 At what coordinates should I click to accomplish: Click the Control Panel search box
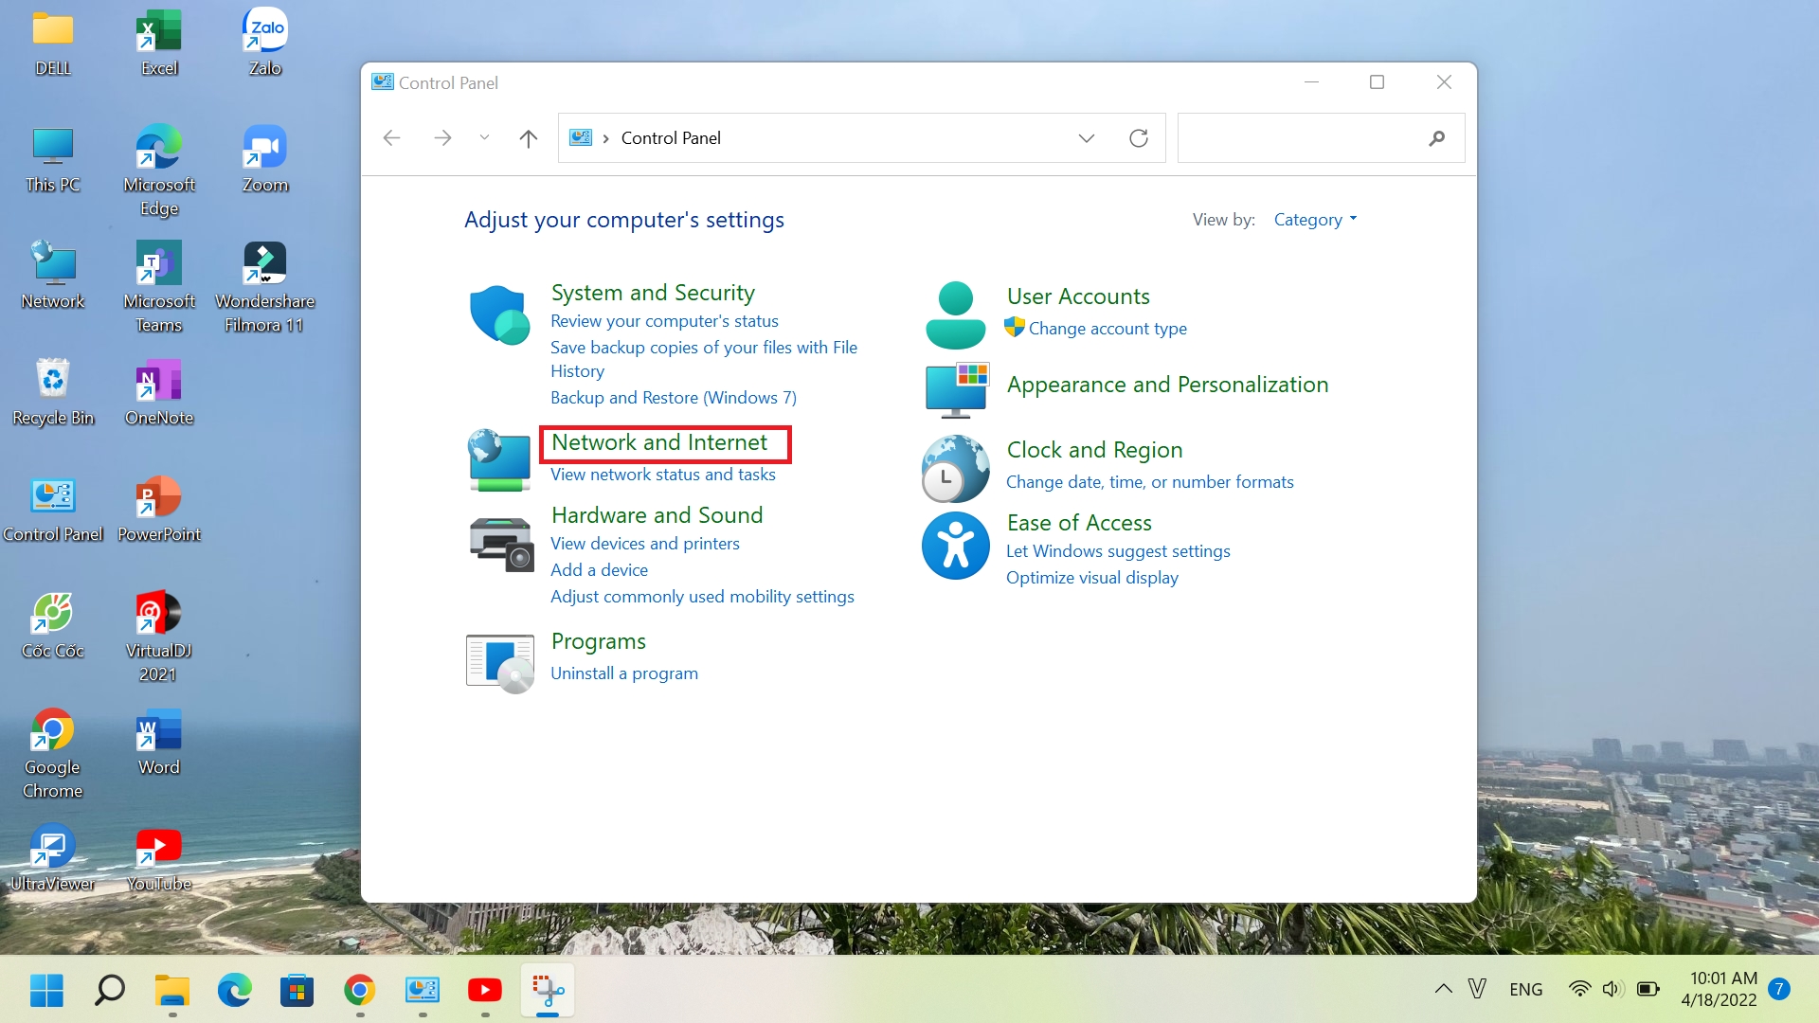1303,138
